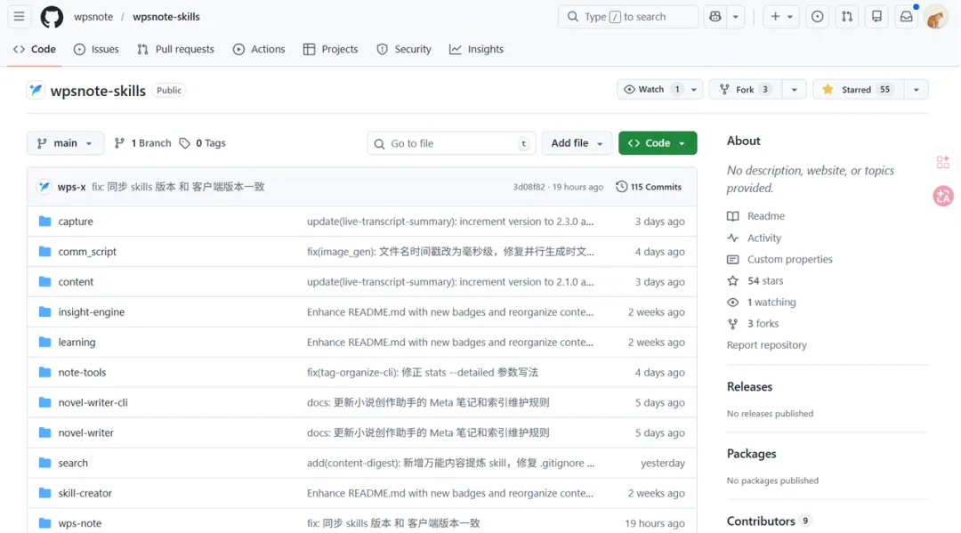Click the 0 Tags tag icon

(x=184, y=142)
